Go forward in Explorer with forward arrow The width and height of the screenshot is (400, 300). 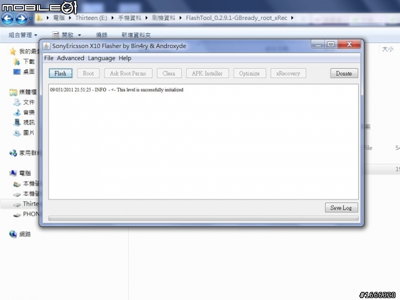pyautogui.click(x=21, y=18)
